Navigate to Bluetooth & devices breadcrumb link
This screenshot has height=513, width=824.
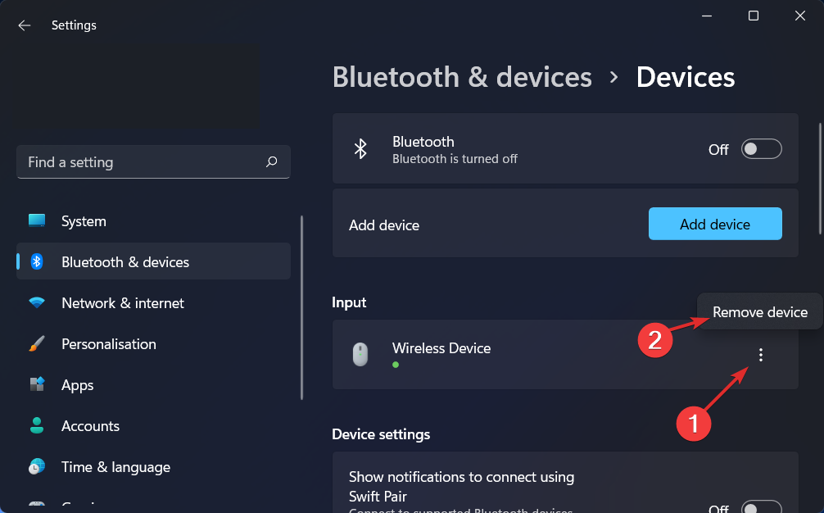(462, 76)
